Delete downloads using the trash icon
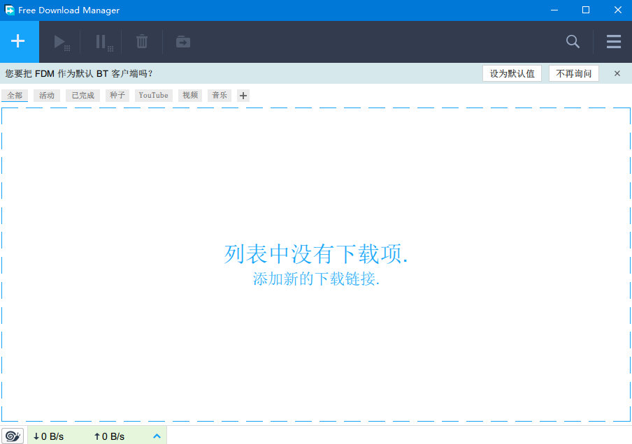 [141, 41]
